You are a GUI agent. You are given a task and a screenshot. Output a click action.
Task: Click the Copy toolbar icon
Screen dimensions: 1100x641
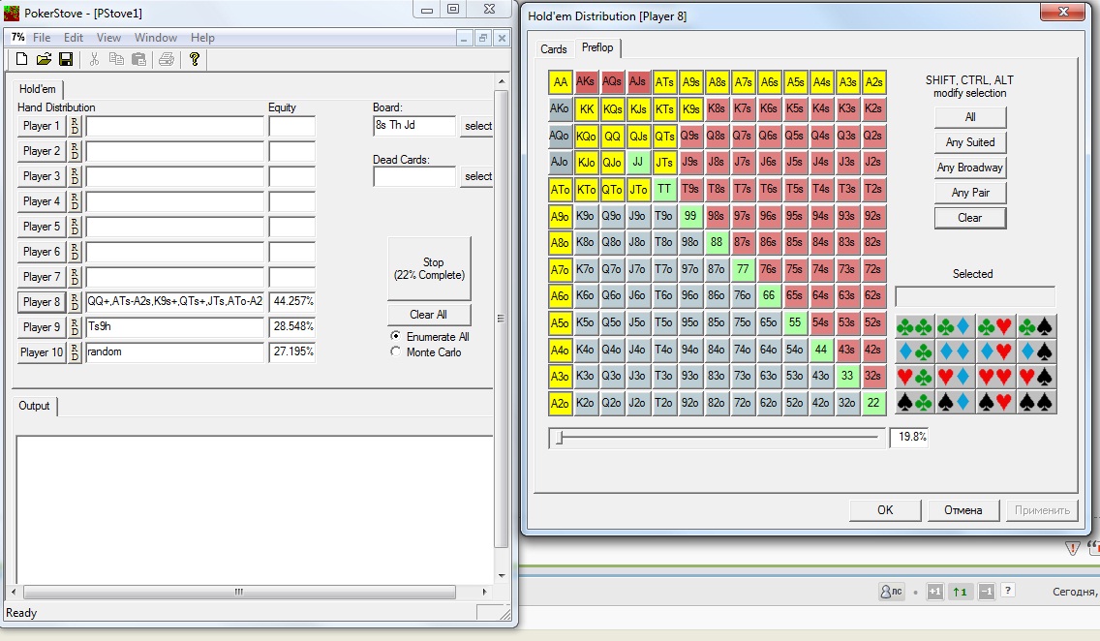pos(116,60)
